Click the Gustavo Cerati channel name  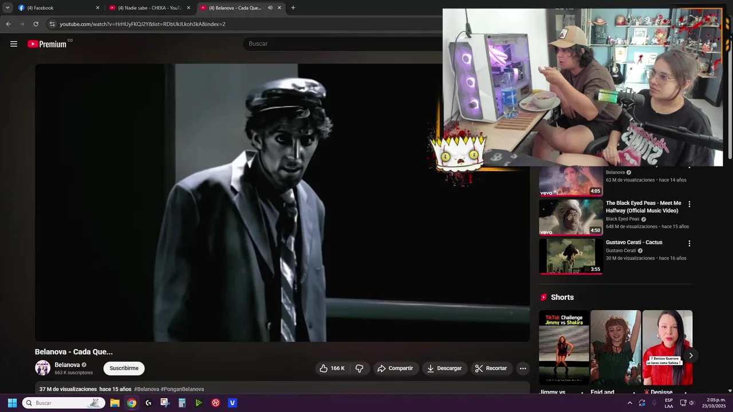click(x=621, y=251)
